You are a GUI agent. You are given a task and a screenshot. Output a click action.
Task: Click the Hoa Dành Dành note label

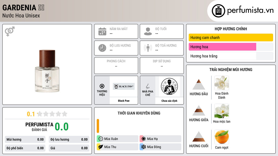coord(222,95)
